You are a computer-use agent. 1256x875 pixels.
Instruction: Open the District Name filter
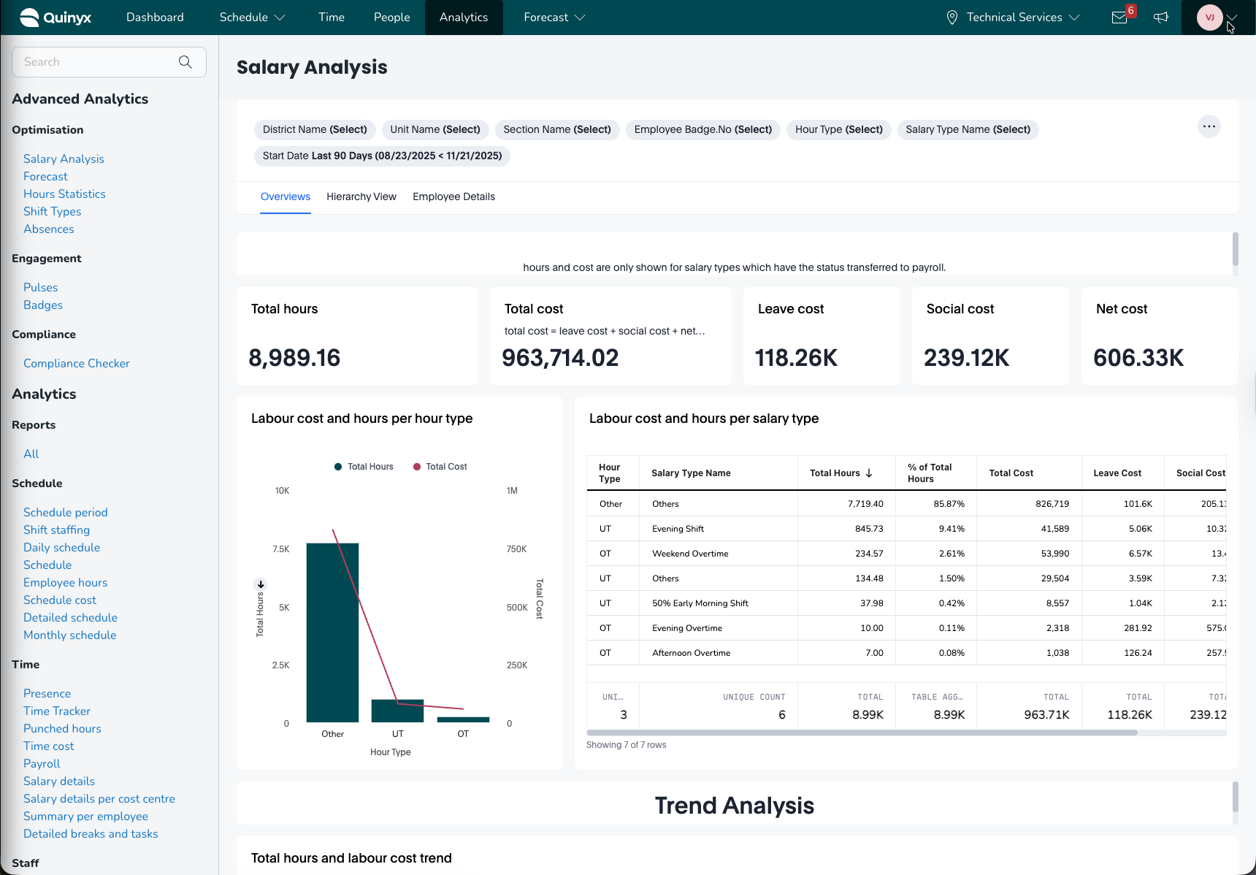315,130
